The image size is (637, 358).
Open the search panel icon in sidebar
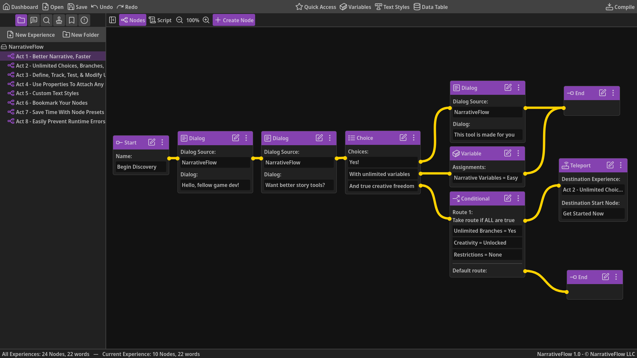[x=46, y=20]
